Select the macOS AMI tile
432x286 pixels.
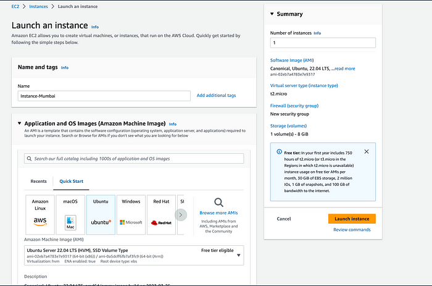coord(70,214)
